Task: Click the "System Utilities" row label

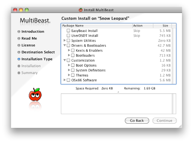Action: [84, 41]
